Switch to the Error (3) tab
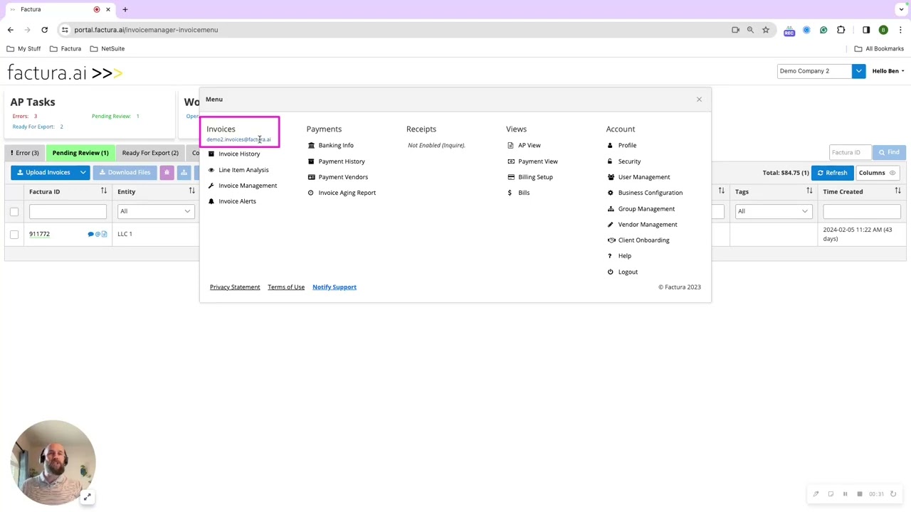Screen dimensions: 911x512 tap(25, 153)
